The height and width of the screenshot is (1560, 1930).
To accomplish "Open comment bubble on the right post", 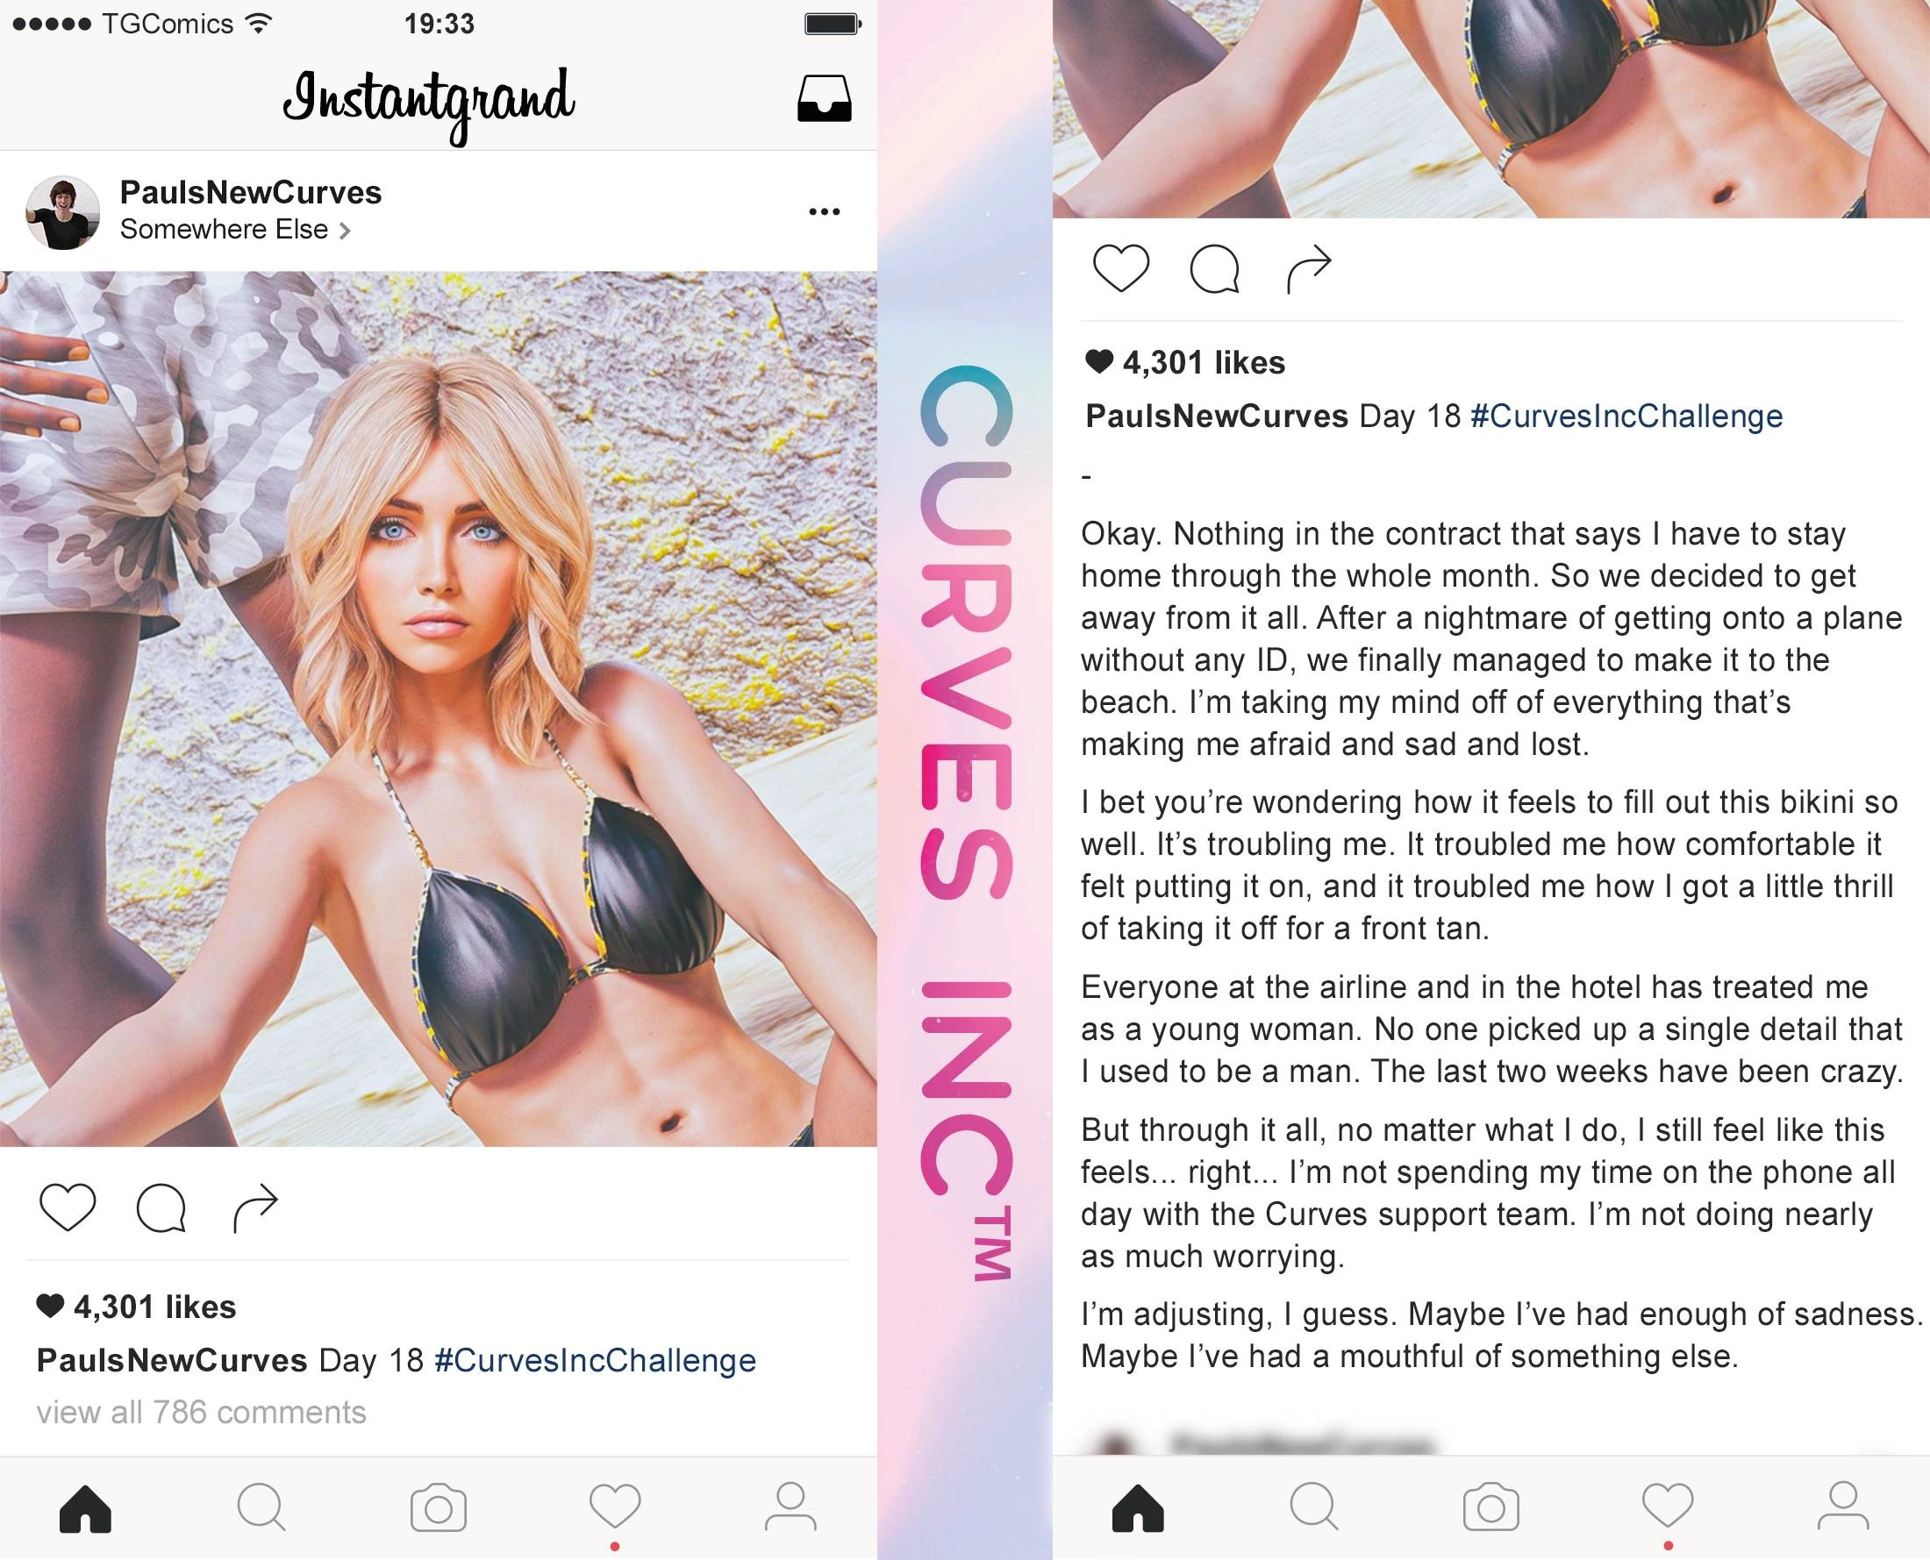I will point(1214,268).
